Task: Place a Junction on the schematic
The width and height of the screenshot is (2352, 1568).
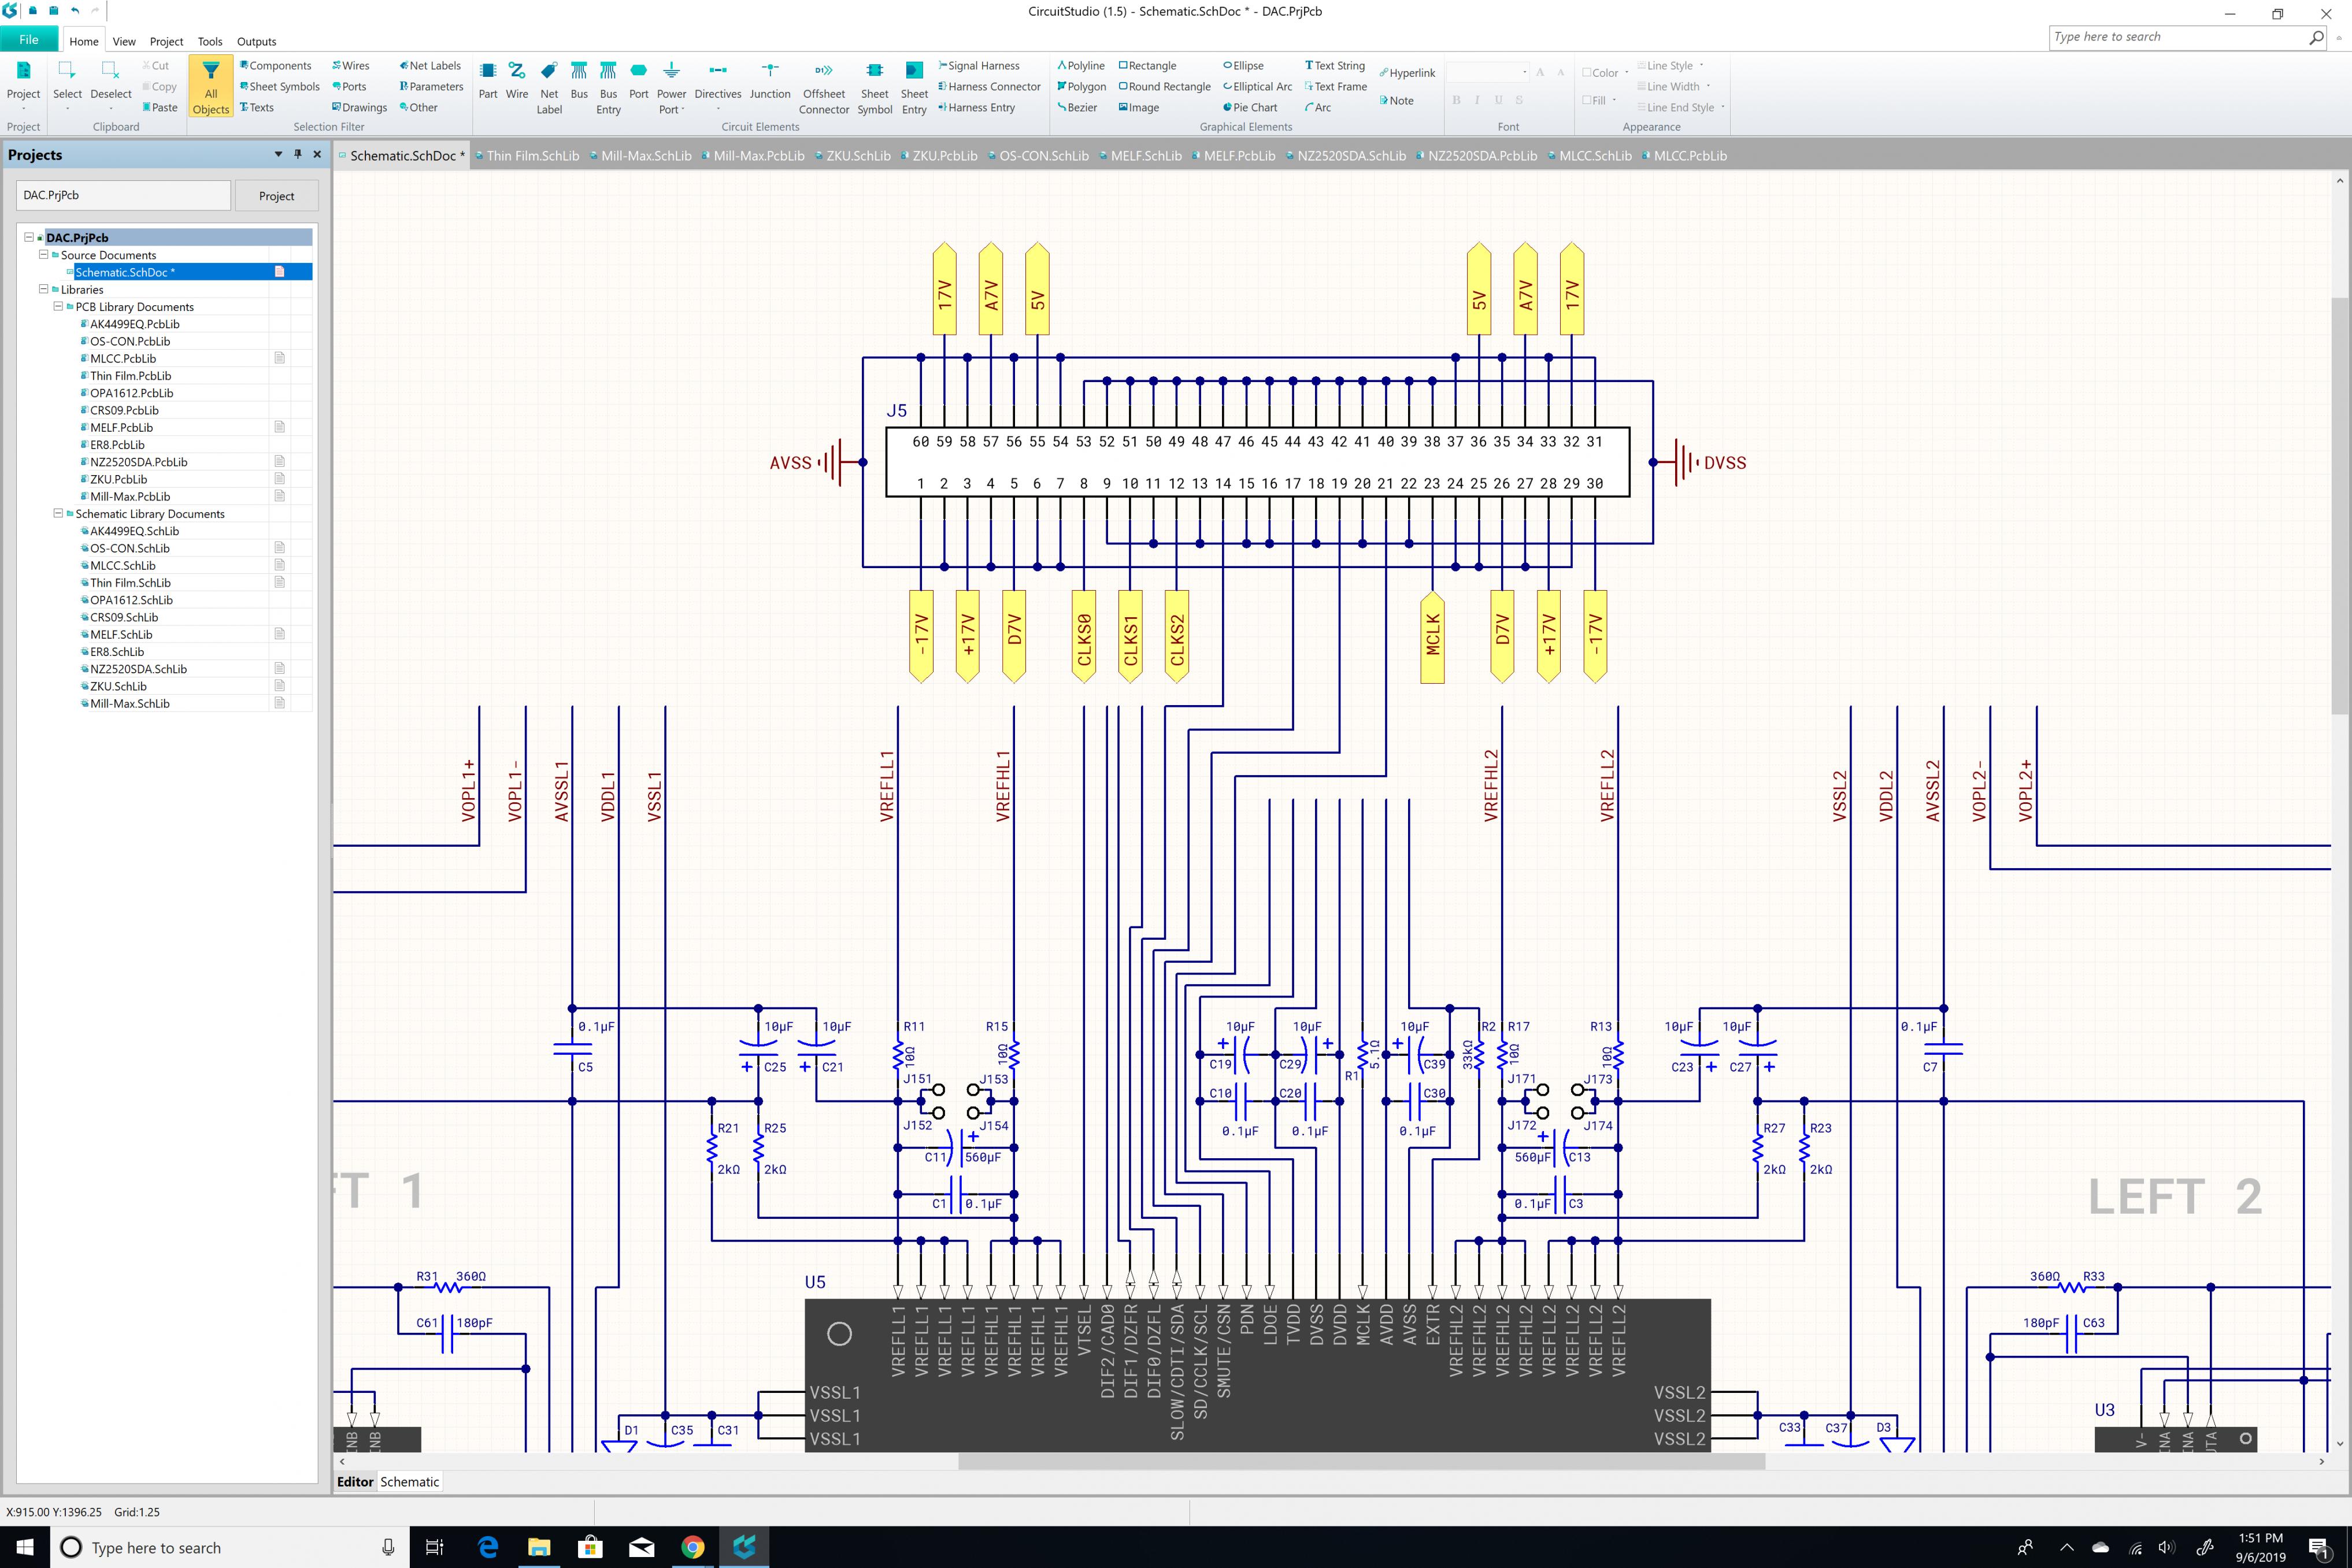Action: pyautogui.click(x=770, y=81)
